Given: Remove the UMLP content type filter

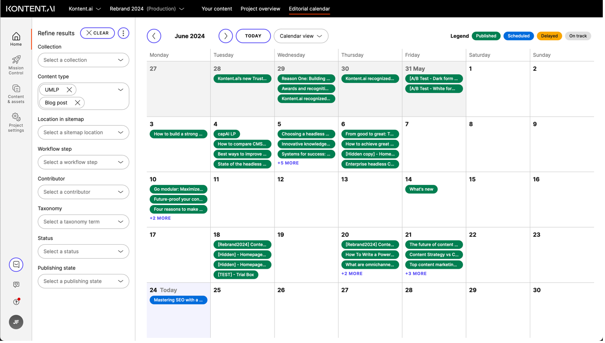Looking at the screenshot, I should click(69, 90).
